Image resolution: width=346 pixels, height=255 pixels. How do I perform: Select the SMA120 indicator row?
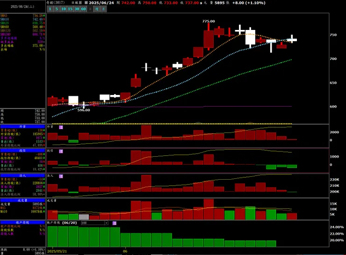click(22, 31)
